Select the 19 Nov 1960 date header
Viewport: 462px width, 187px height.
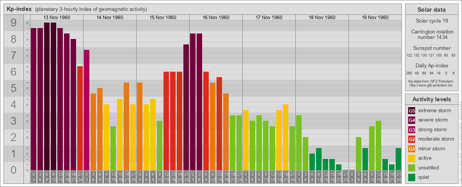point(375,18)
